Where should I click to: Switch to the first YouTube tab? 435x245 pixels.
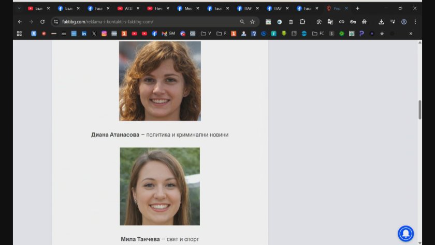coord(36,8)
